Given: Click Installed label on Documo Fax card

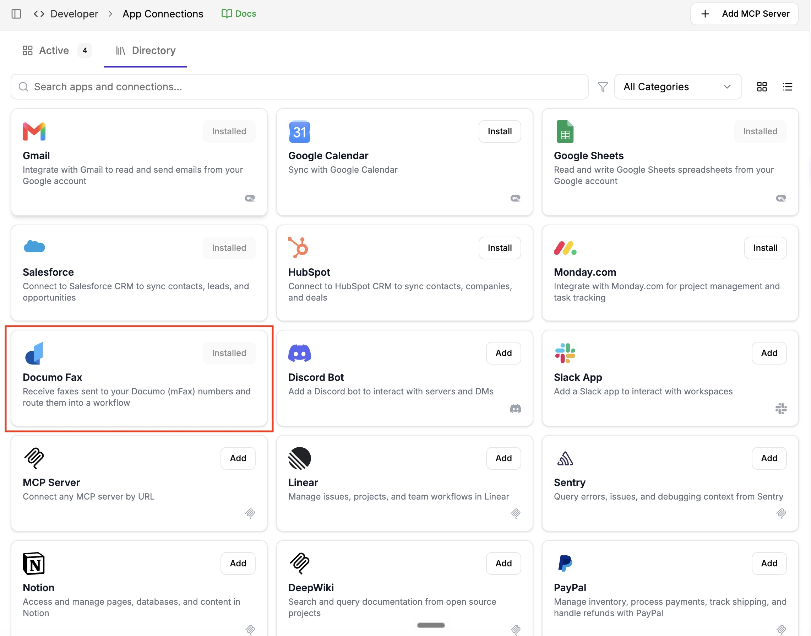Looking at the screenshot, I should 229,353.
